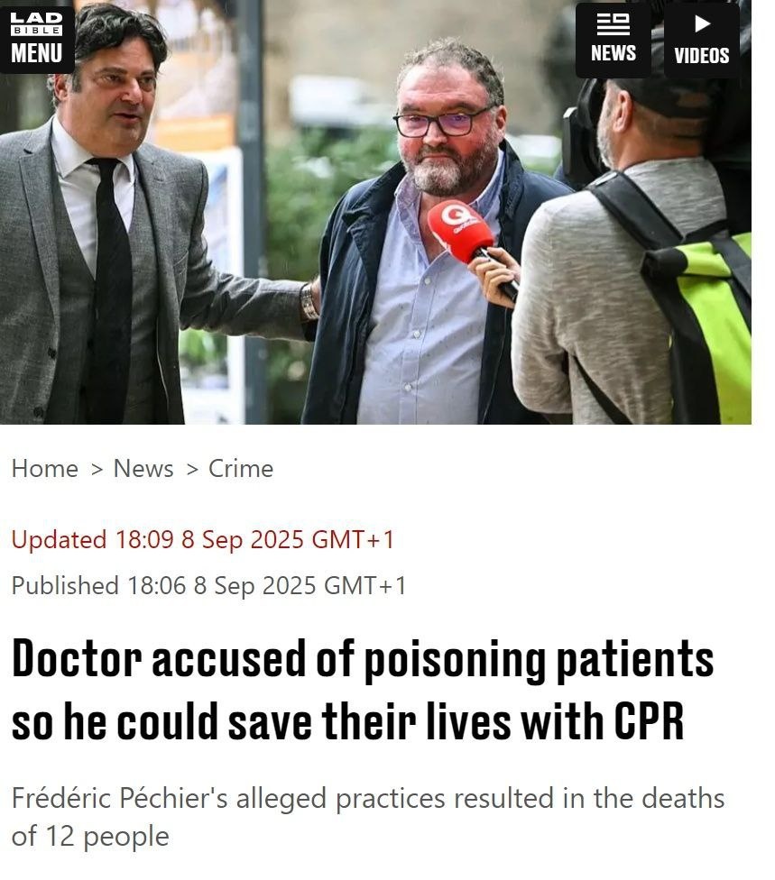Viewport: 775px width, 880px height.
Task: Click the second breadcrumb chevron separator
Action: pyautogui.click(x=192, y=469)
